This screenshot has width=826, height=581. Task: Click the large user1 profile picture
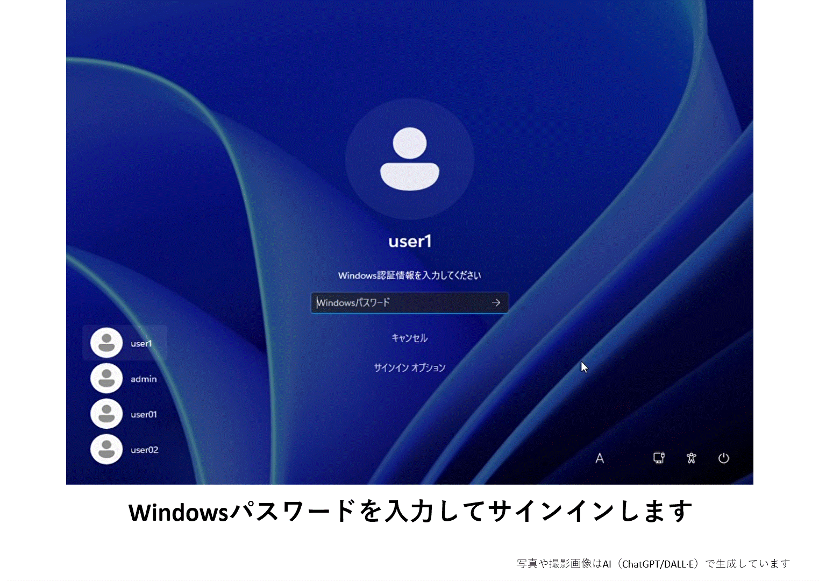[x=410, y=159]
